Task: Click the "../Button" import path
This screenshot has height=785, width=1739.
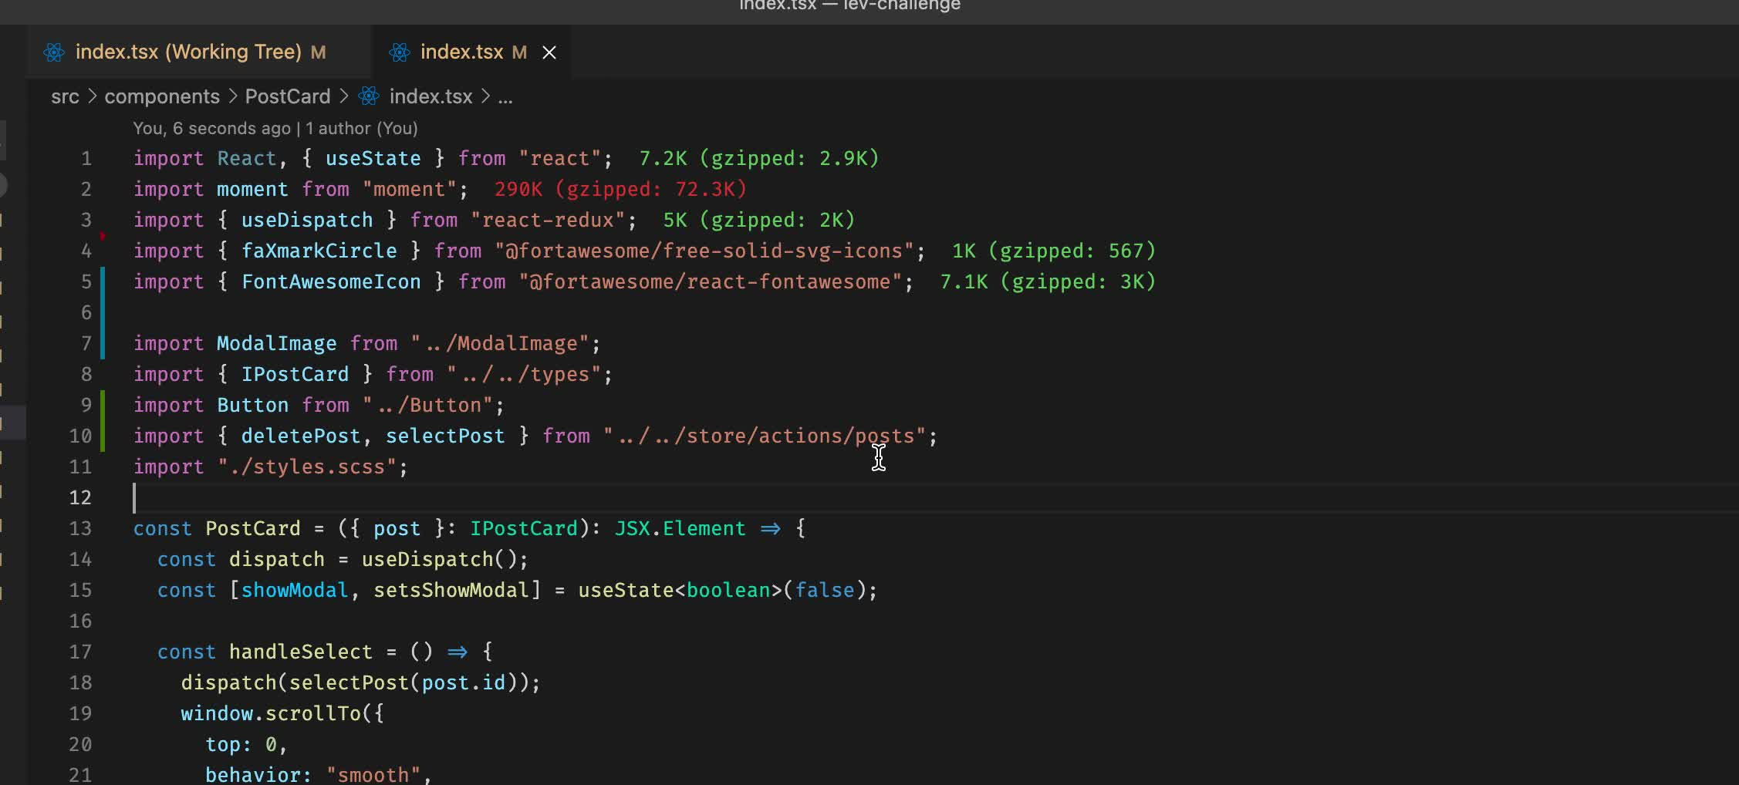Action: (427, 405)
